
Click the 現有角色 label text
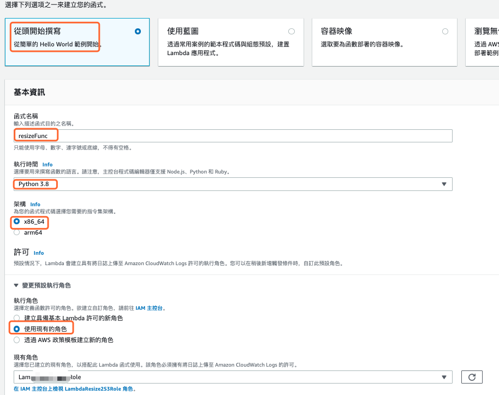(26, 357)
